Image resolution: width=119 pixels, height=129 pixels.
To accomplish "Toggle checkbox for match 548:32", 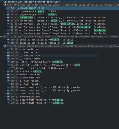I will tap(8, 100).
